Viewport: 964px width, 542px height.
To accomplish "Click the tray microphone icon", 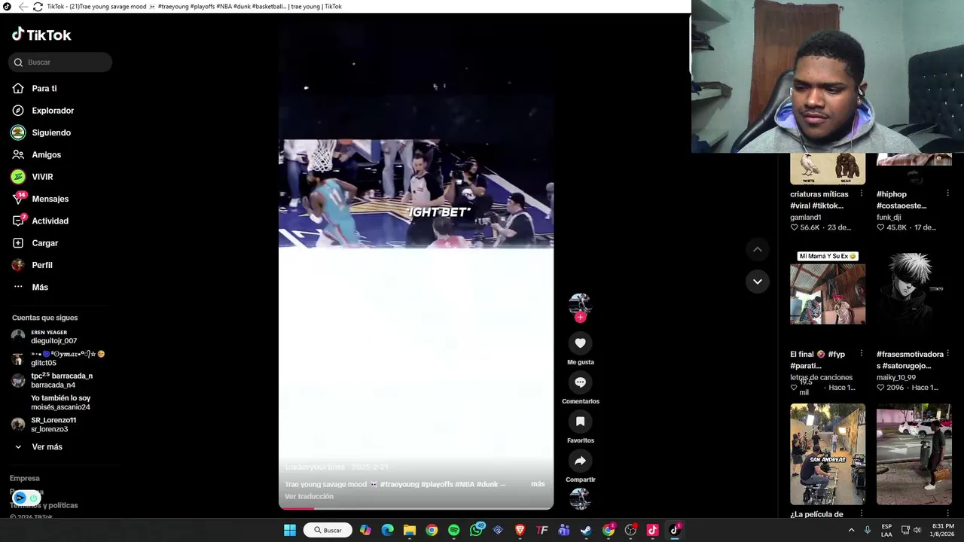I will click(x=868, y=530).
